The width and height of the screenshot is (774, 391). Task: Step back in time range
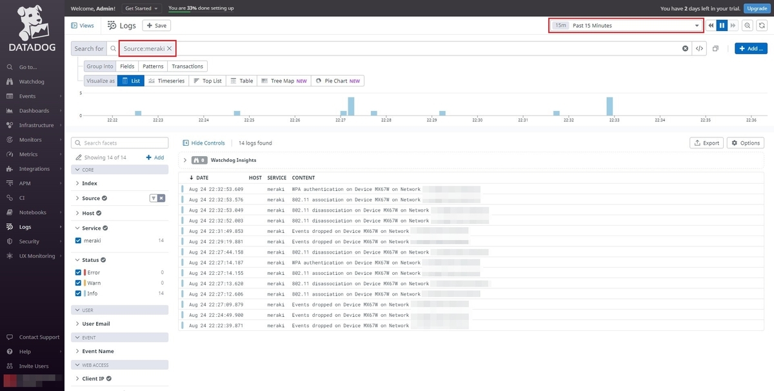pyautogui.click(x=711, y=26)
